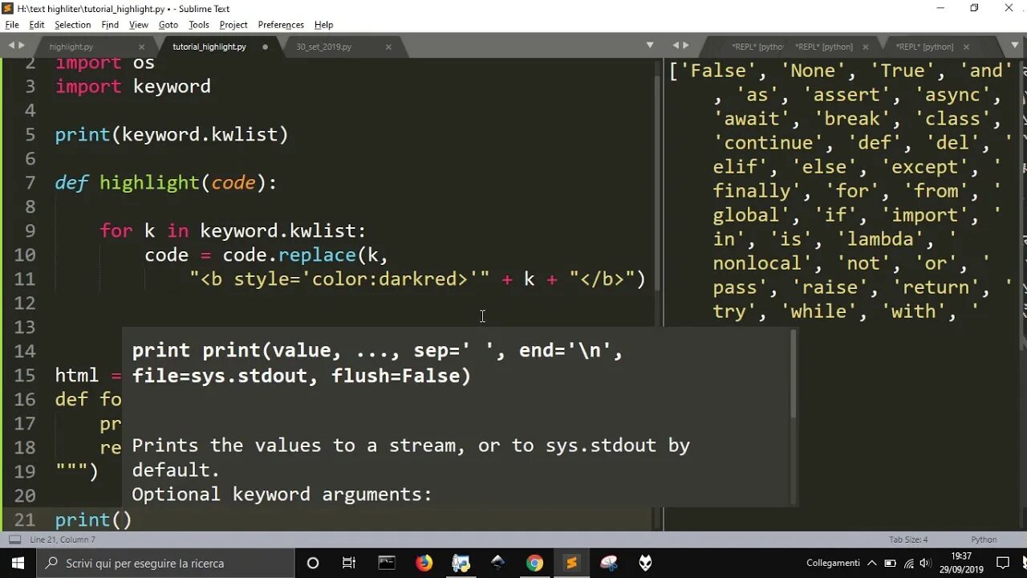Click the taskbar search box

165,563
